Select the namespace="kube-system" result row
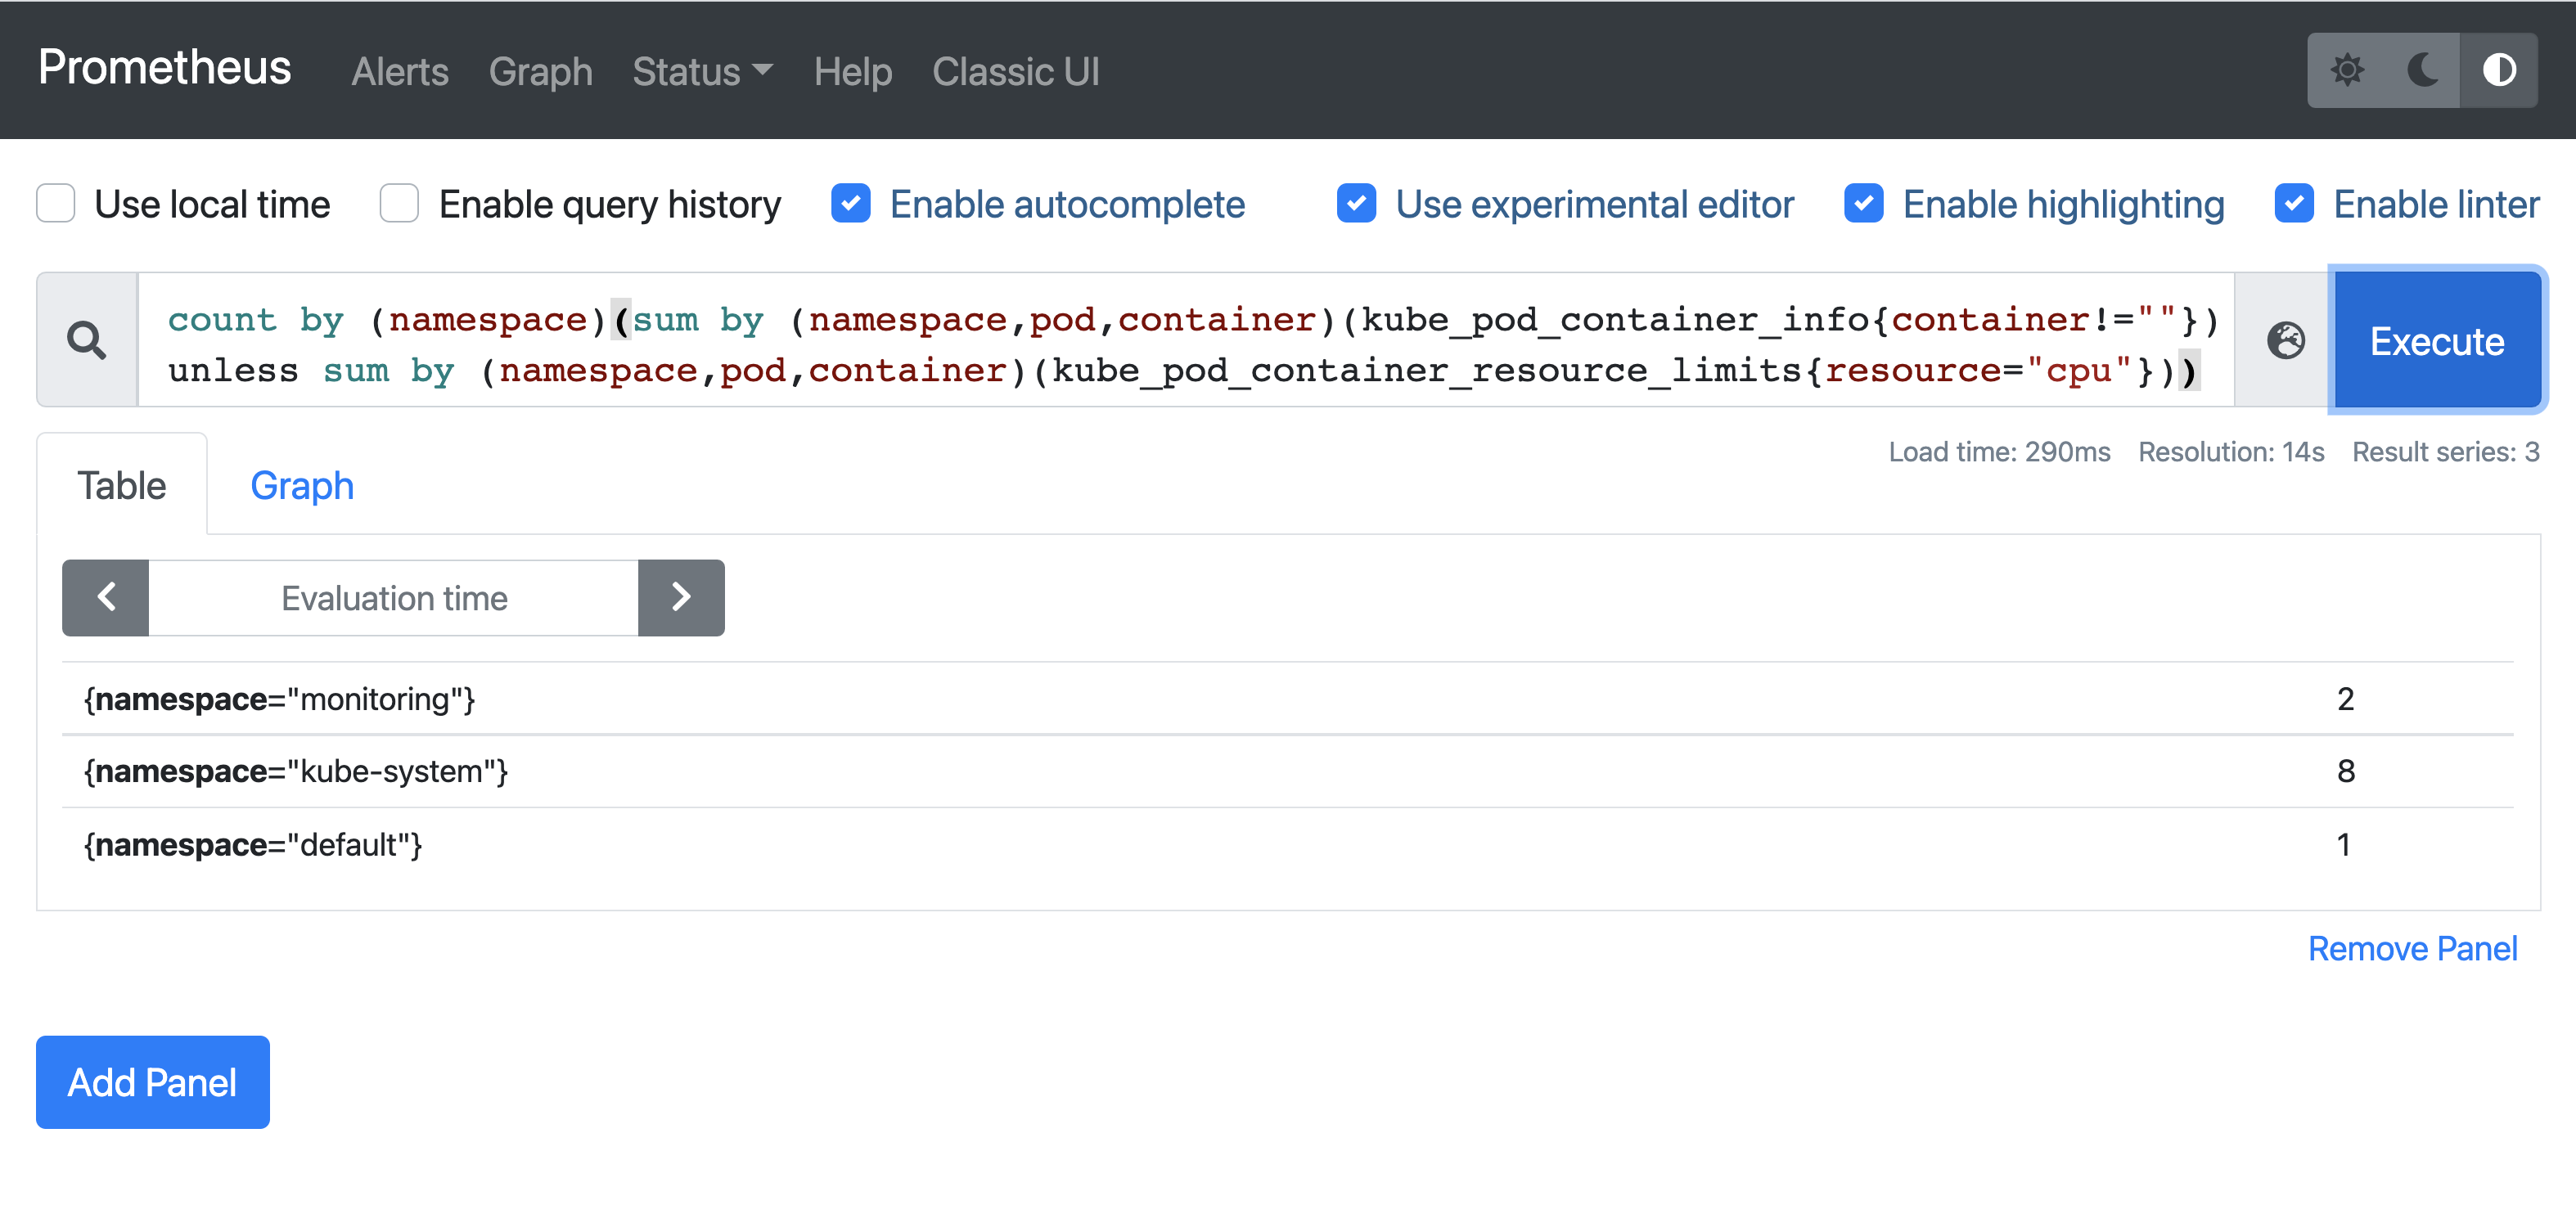The width and height of the screenshot is (2576, 1232). pos(1288,772)
